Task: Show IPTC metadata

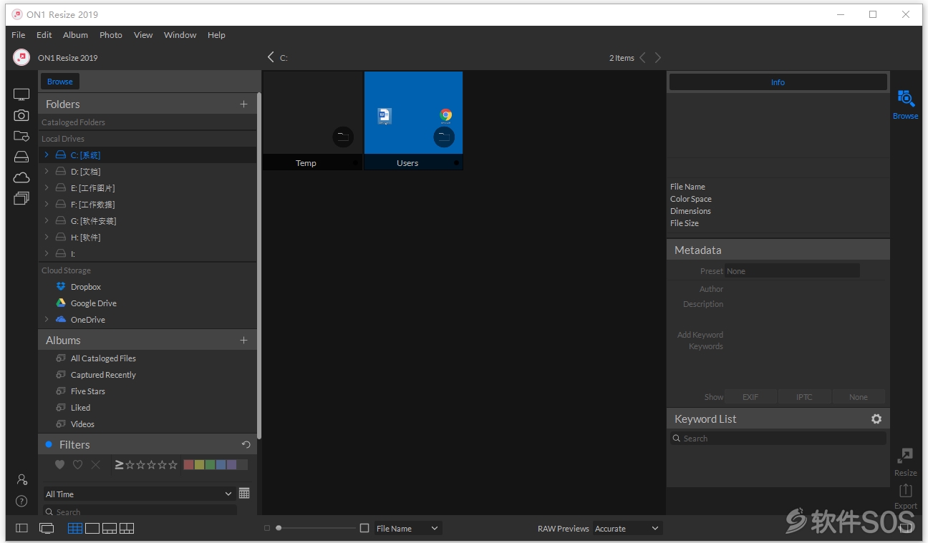Action: tap(804, 397)
